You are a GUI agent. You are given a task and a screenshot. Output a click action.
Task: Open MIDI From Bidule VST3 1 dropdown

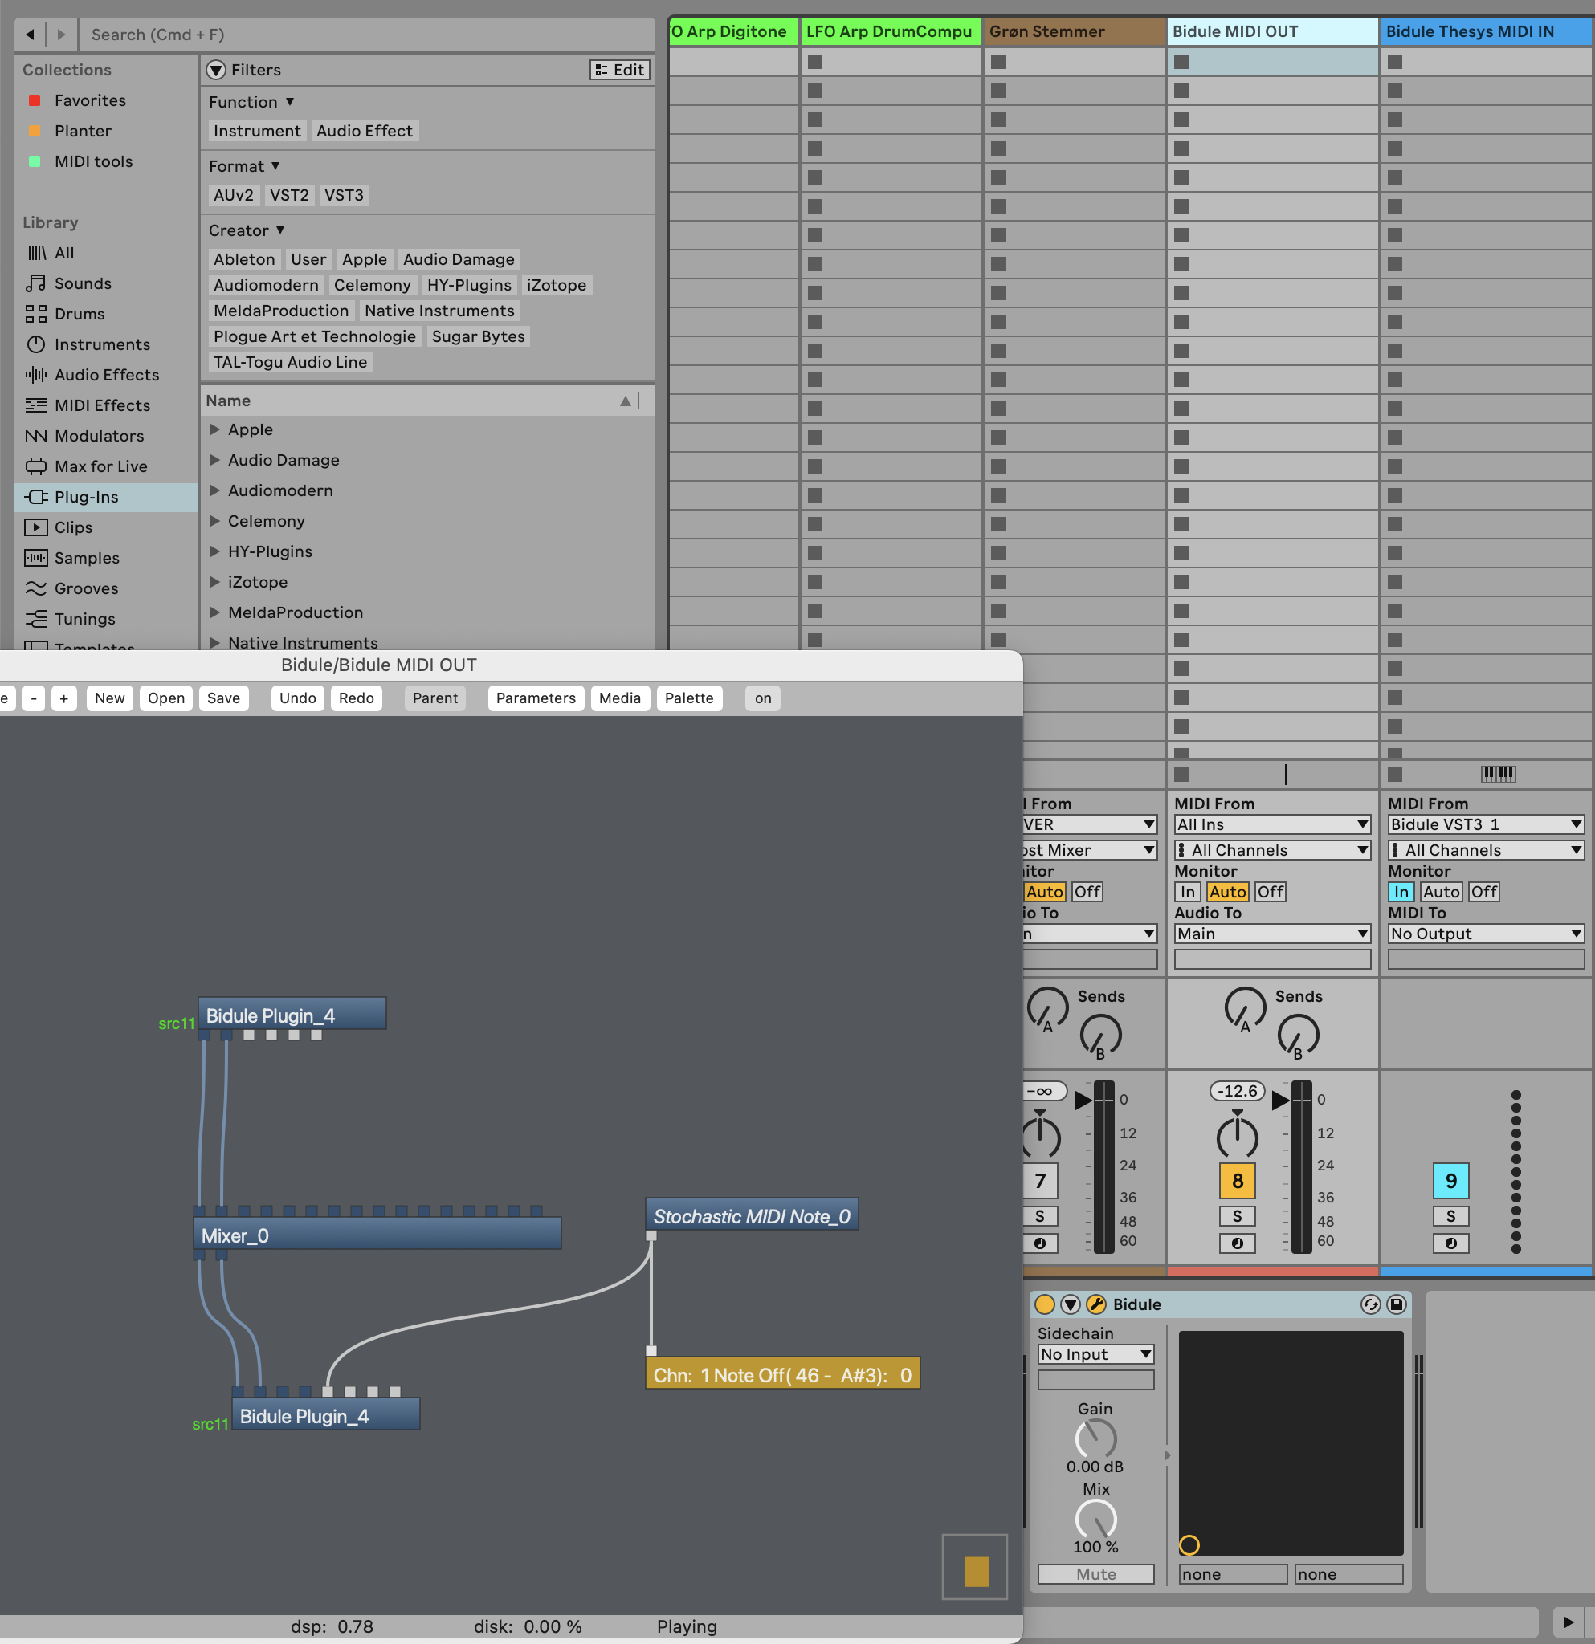(1485, 824)
